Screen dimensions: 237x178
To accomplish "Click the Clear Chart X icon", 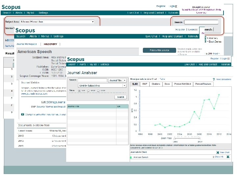I will [218, 152].
